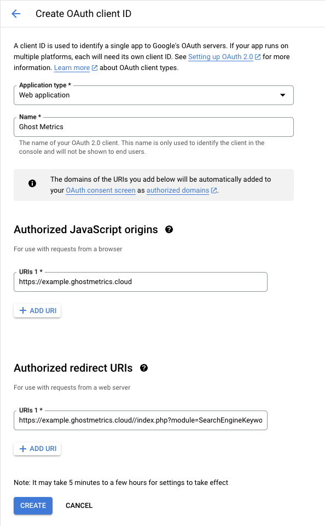Screen dimensions: 325x526
Task: Click the info icon in the domains notice
Action: pos(32,183)
